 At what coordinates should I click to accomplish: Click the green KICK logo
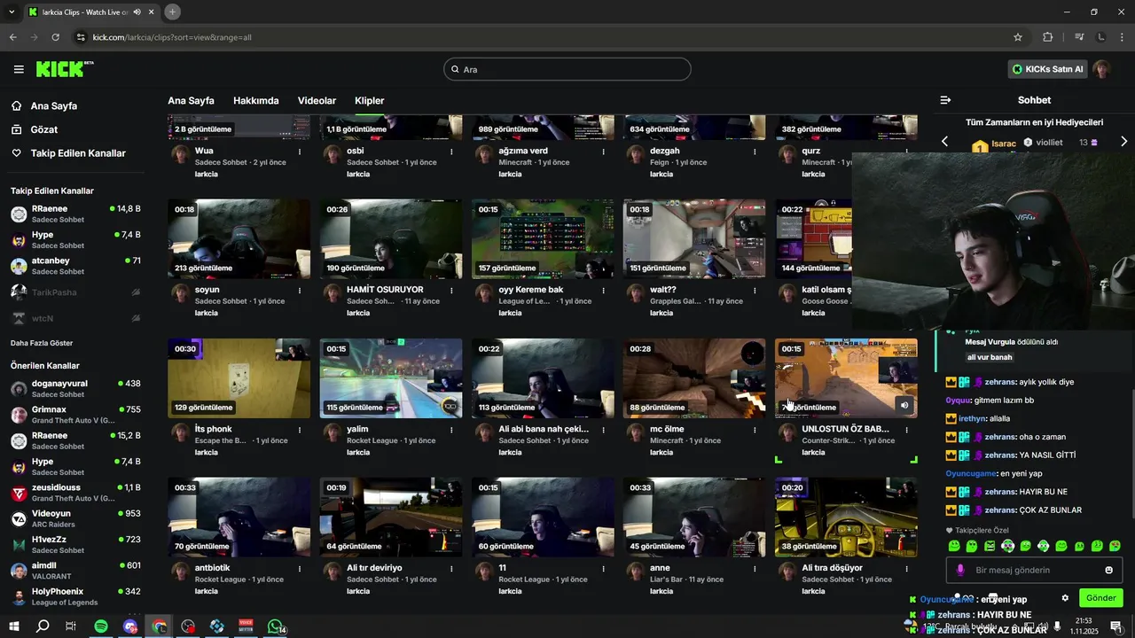(65, 69)
